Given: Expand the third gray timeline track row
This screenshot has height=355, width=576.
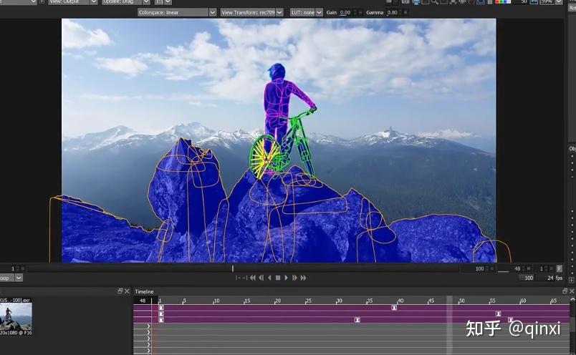Looking at the screenshot, I should pyautogui.click(x=149, y=339).
